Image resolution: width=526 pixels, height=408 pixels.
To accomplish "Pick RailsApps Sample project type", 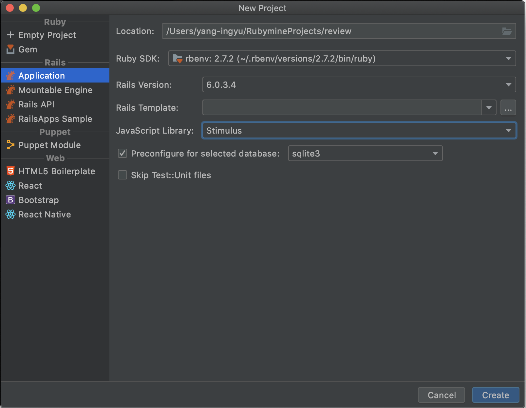I will tap(55, 119).
